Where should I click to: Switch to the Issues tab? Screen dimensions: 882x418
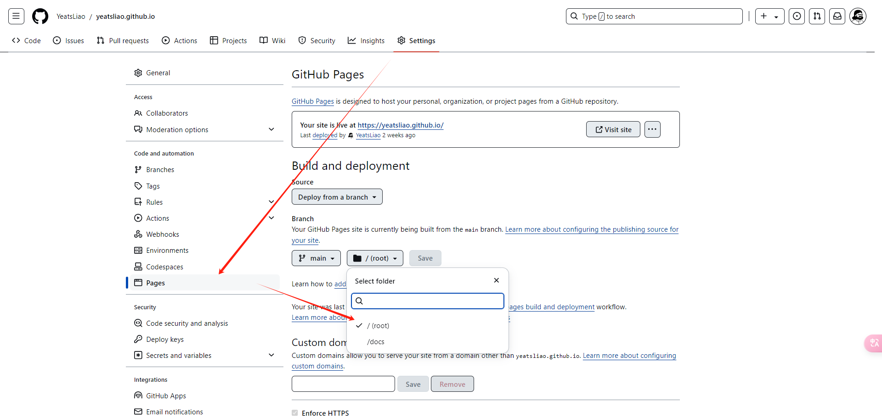(68, 40)
